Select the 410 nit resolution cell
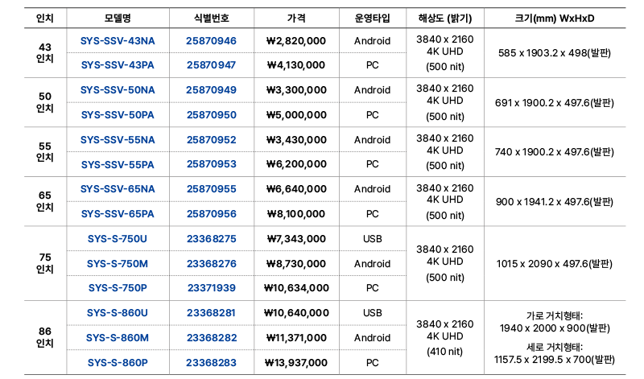Screen dimensions: 644x379 click(x=444, y=352)
